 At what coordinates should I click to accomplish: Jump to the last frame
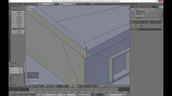pyautogui.click(x=89, y=95)
